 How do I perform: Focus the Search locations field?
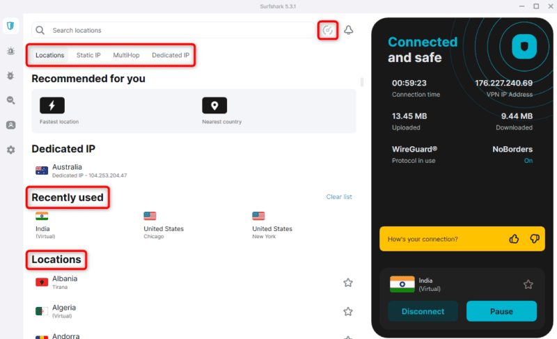[x=173, y=30]
